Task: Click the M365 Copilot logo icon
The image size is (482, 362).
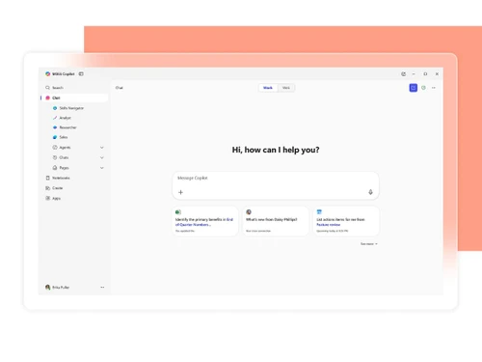Action: 47,74
